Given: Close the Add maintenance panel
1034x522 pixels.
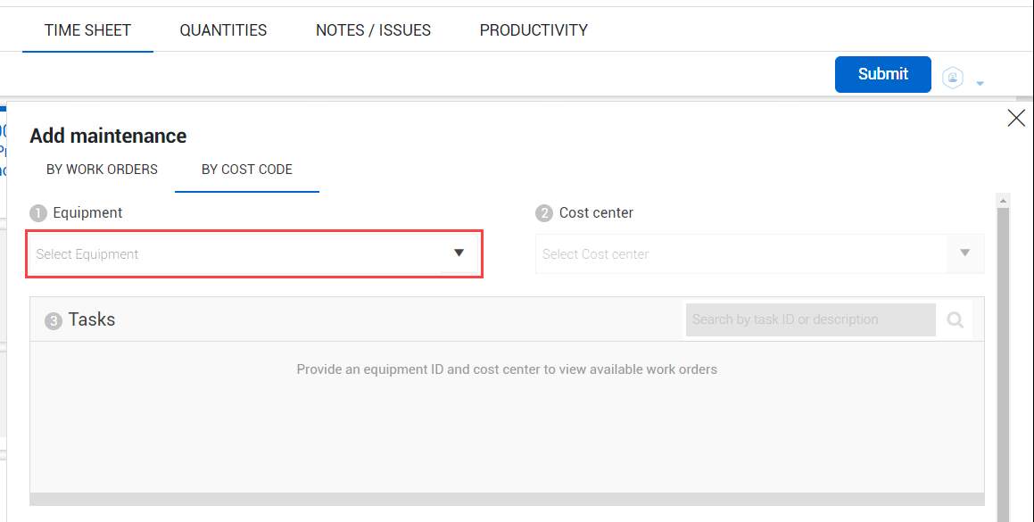Looking at the screenshot, I should pos(1015,118).
